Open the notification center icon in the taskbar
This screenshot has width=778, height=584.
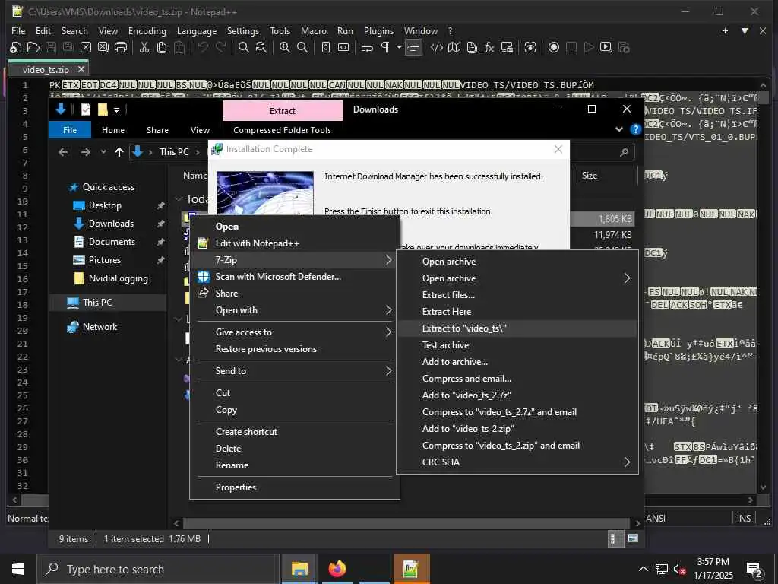754,569
